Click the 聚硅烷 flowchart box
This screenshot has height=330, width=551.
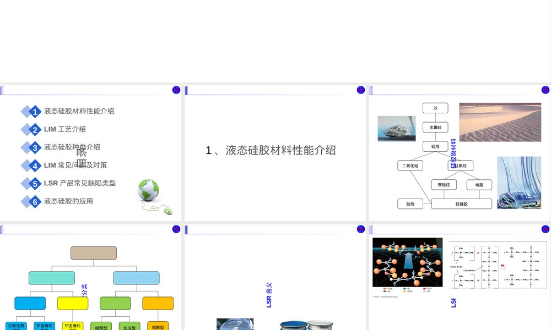point(444,185)
